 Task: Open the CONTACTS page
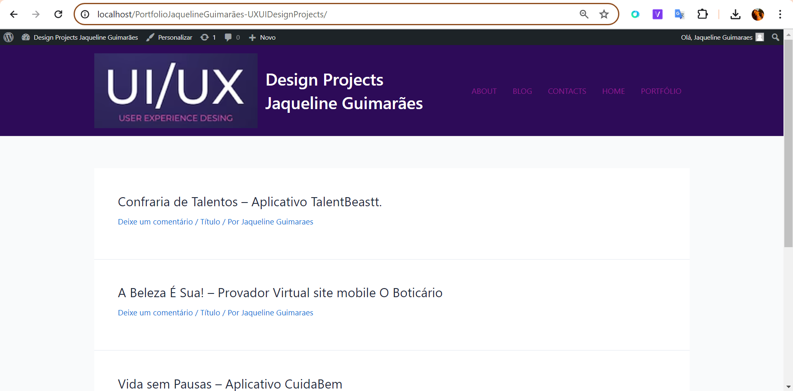(x=567, y=91)
